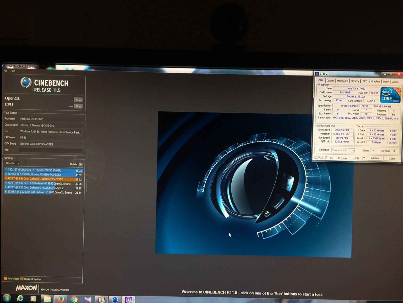
Task: Click Validate button in CPU-Z
Action: (x=375, y=158)
